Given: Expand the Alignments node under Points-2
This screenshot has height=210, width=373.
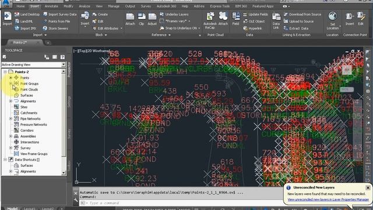Looking at the screenshot, I should tap(10, 101).
